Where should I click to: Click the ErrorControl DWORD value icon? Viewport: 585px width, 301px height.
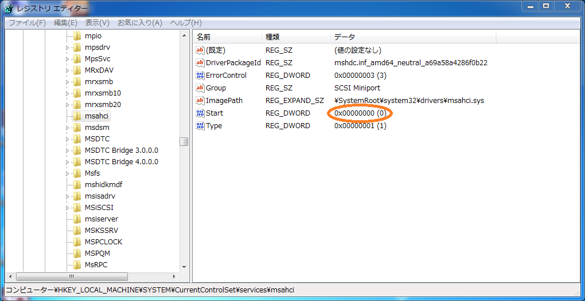[x=200, y=75]
